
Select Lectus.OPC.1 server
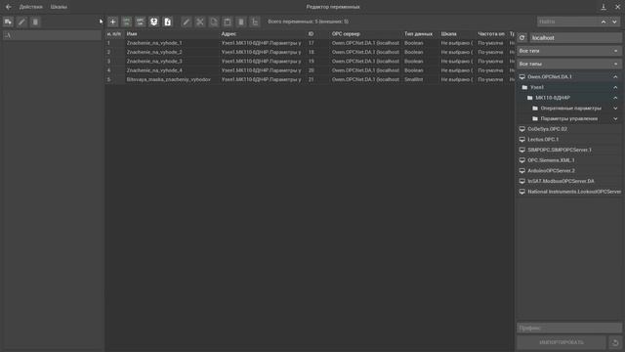[568, 139]
